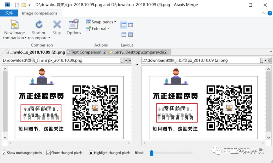Open the left file path history dropdown

pos(126,61)
